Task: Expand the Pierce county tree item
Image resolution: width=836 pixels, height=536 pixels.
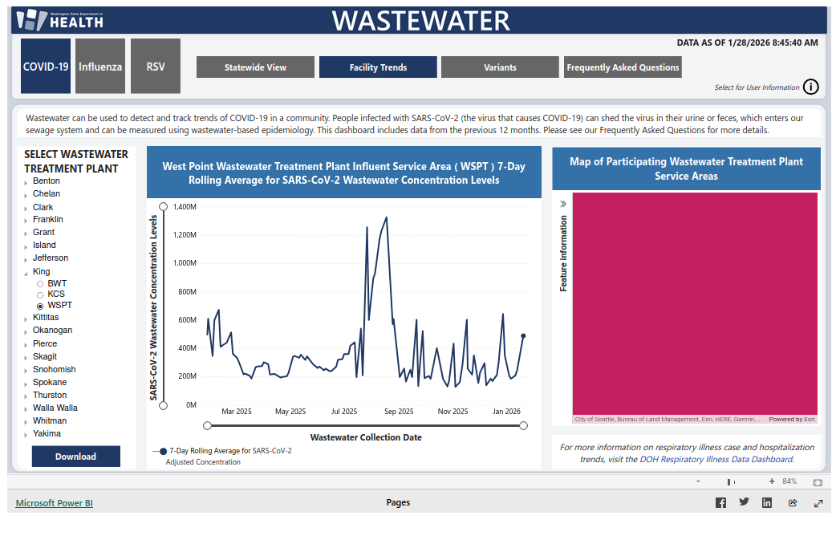Action: pyautogui.click(x=25, y=345)
